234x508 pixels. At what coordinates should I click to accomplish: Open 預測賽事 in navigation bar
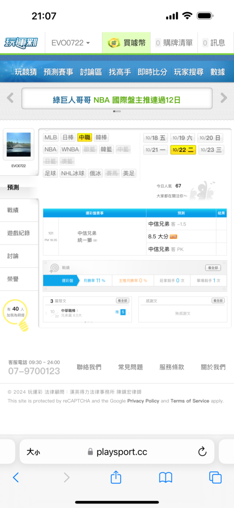(x=58, y=72)
